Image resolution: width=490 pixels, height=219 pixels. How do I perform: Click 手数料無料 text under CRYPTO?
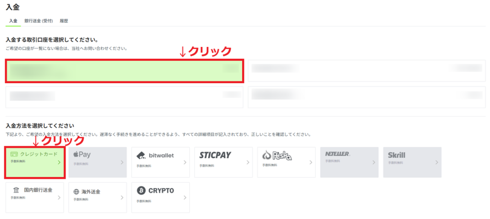click(x=144, y=201)
